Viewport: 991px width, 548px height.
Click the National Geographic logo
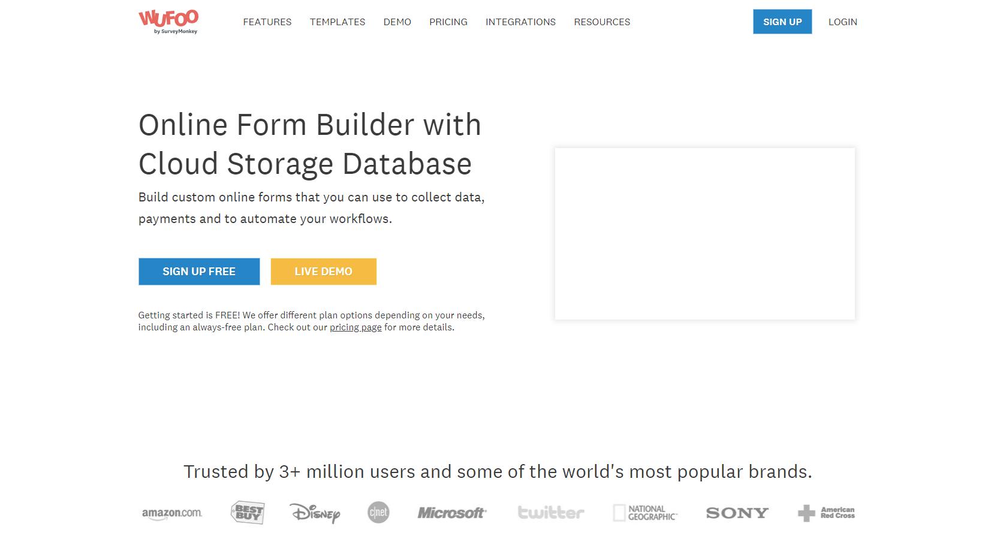point(645,513)
